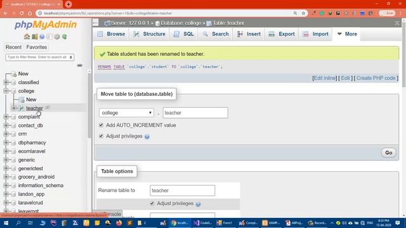The height and width of the screenshot is (228, 406).
Task: Click the Create PHP code link
Action: click(376, 78)
